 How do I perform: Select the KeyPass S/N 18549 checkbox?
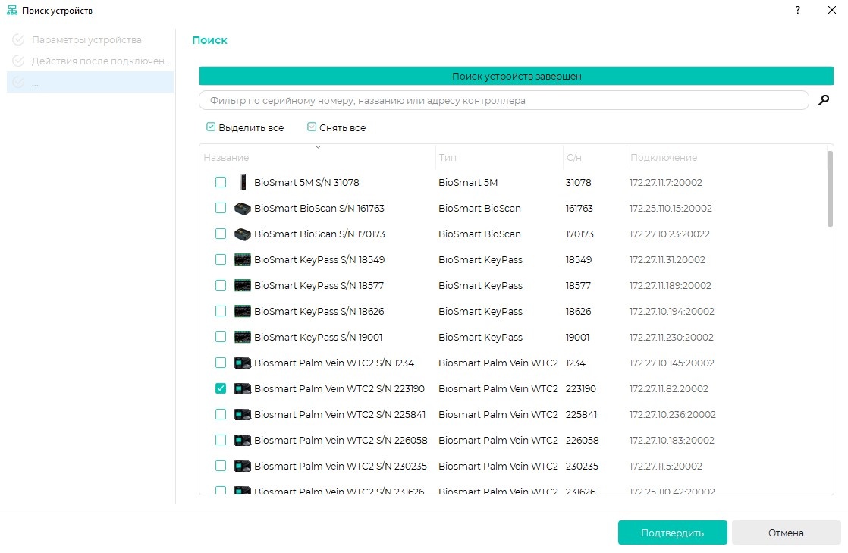pos(221,259)
